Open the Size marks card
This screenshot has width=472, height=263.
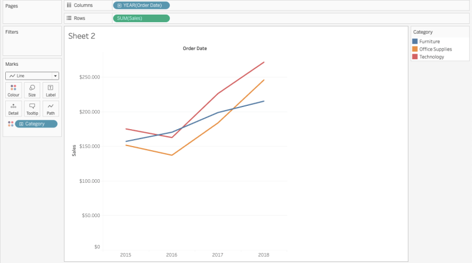[x=32, y=90]
